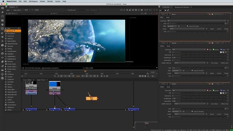Click Glow2 brightness value field
The image size is (233, 131).
tap(176, 57)
